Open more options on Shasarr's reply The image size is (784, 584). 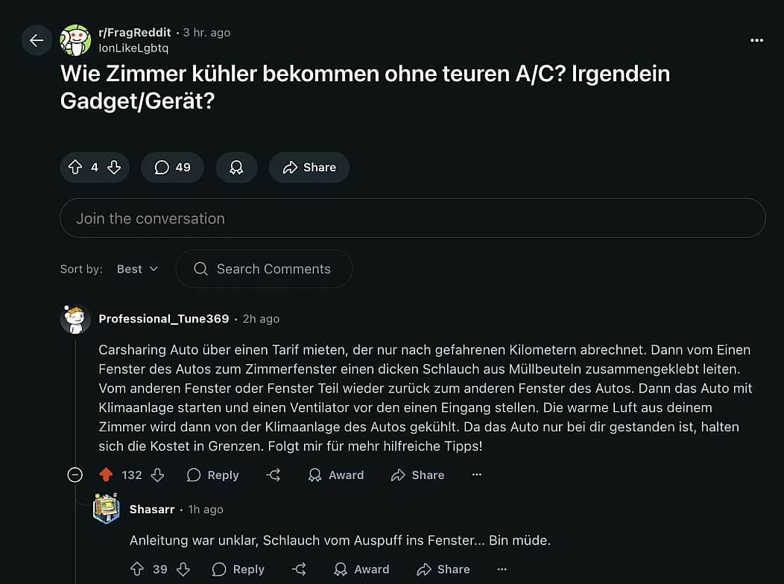(502, 569)
